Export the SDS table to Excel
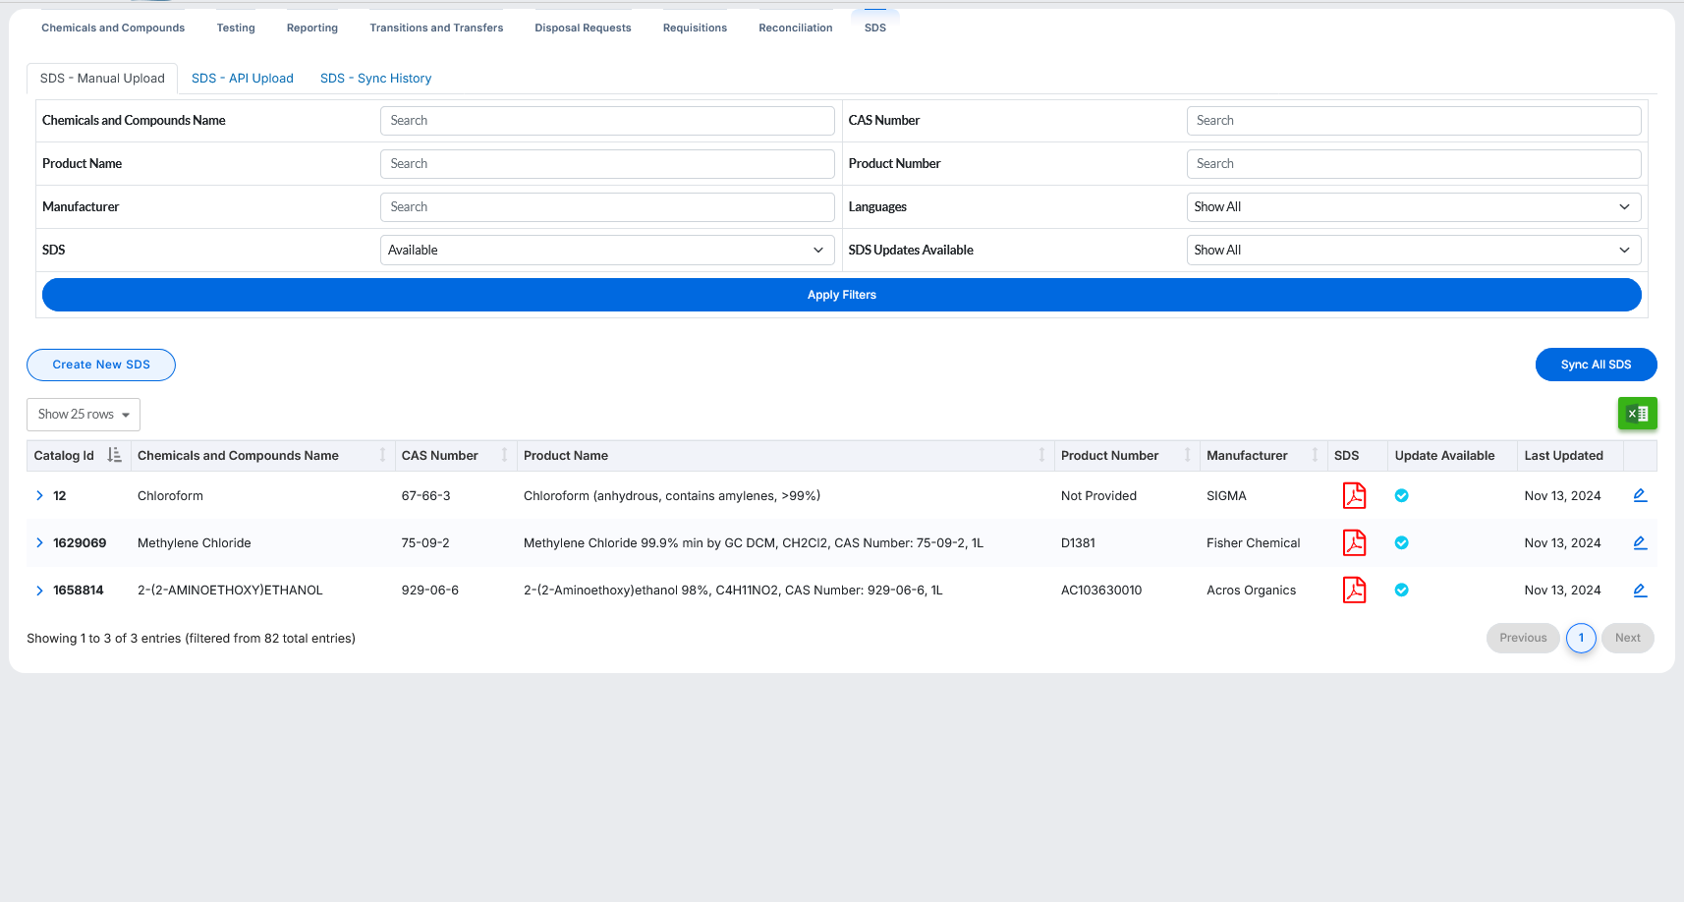Screen dimensions: 1684x902 click(1637, 414)
